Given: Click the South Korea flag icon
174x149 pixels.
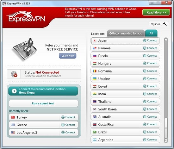Looking at the screenshot, I should (95, 109).
